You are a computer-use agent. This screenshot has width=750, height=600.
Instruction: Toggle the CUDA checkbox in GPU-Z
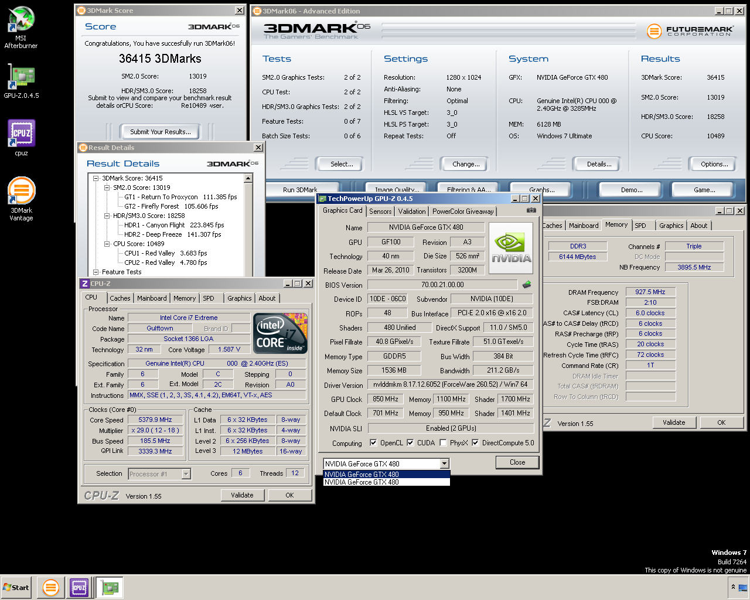(410, 443)
